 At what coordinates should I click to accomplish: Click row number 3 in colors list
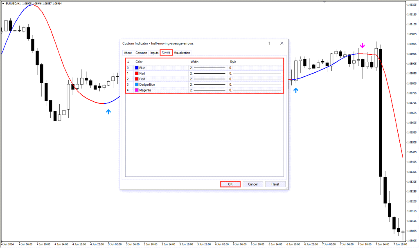coord(128,85)
